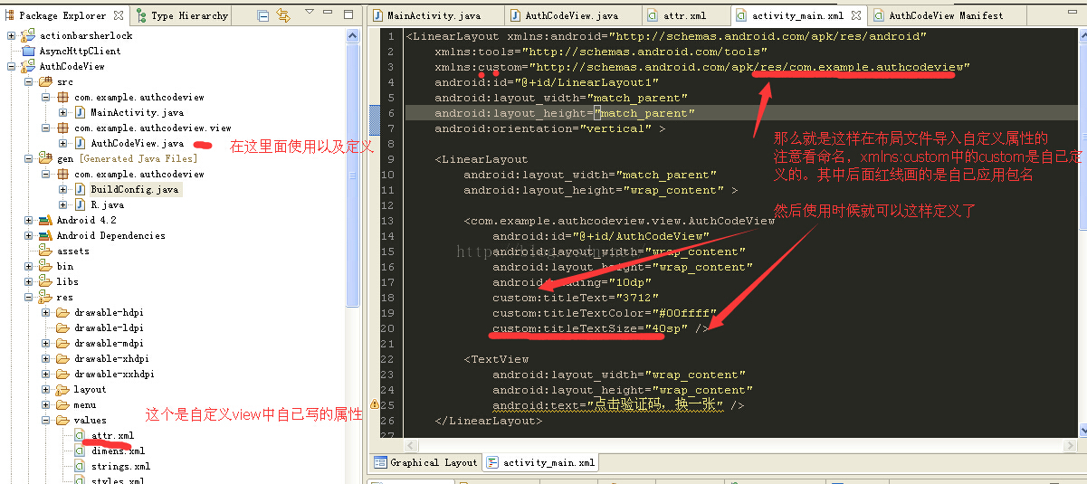This screenshot has width=1087, height=484.
Task: Click the AuthCodeView project icon in tree
Action: (28, 66)
